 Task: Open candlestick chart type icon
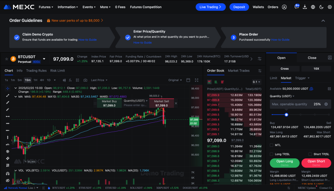(64, 80)
